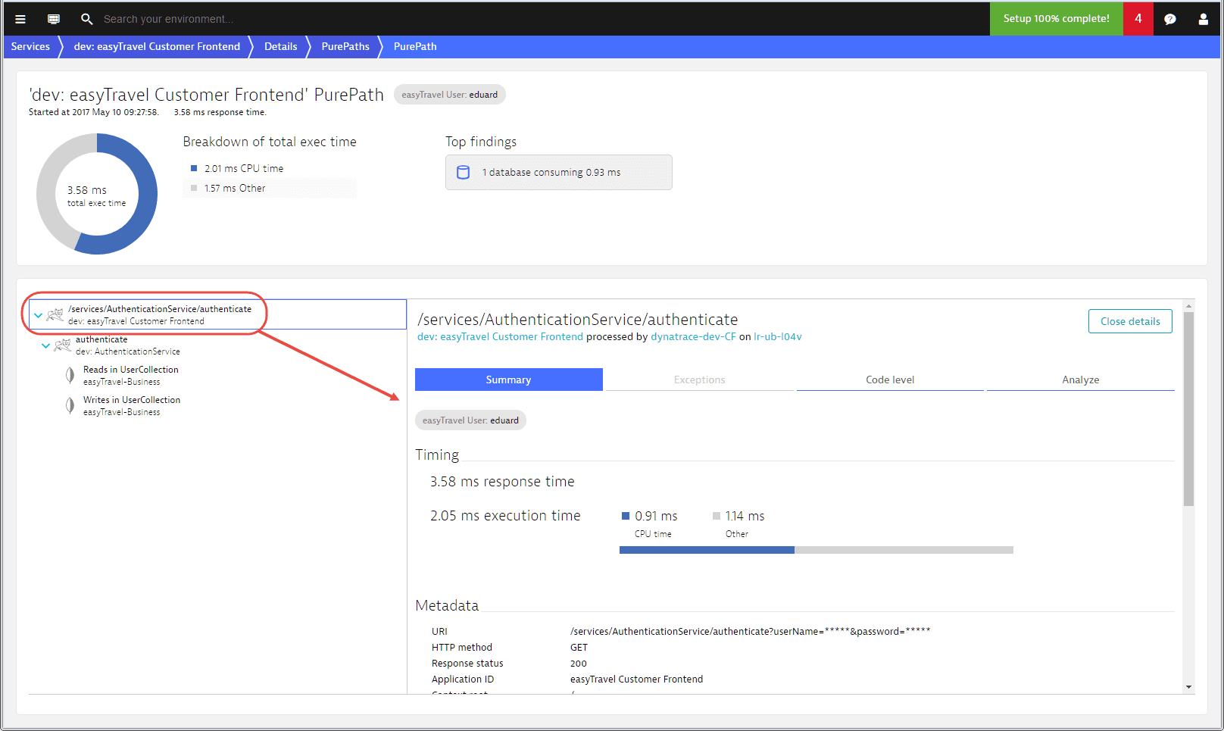Open the hamburger navigation menu
The width and height of the screenshot is (1224, 731).
click(x=20, y=19)
